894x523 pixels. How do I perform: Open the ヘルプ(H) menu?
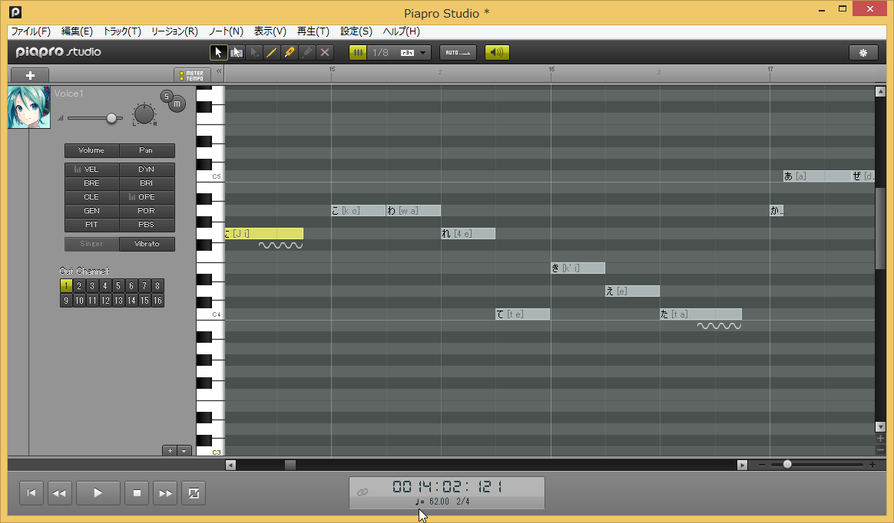pos(402,31)
